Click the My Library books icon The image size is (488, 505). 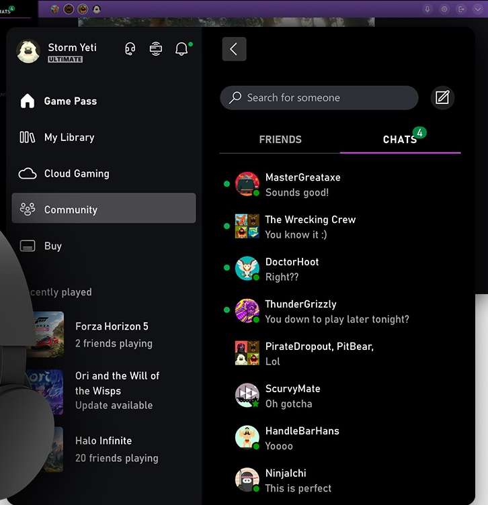click(x=28, y=137)
